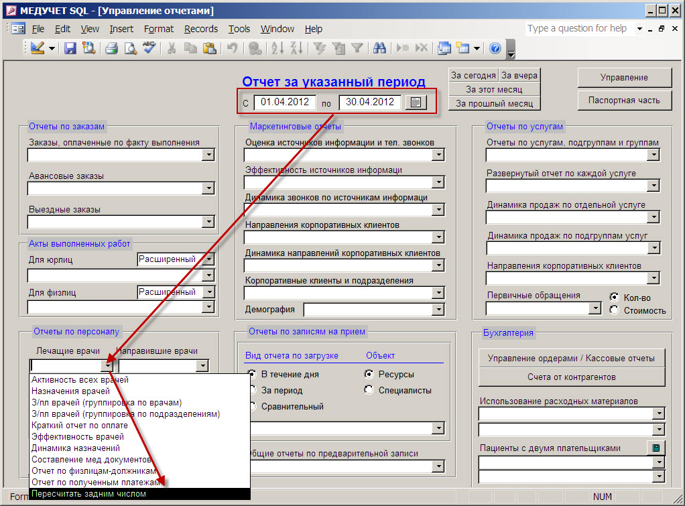
Task: Click the Delete Record toolbar icon
Action: point(421,48)
